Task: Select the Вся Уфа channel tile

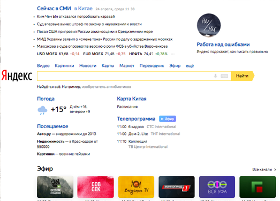Action: tap(217, 187)
